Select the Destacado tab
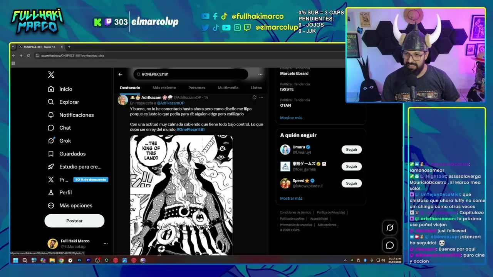The image size is (493, 277). pyautogui.click(x=130, y=88)
